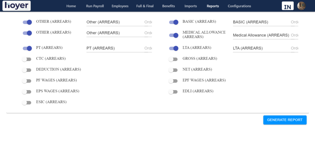The width and height of the screenshot is (315, 148).
Task: Enable the EPF WAGES (ARREARS) toggle
Action: point(173,81)
